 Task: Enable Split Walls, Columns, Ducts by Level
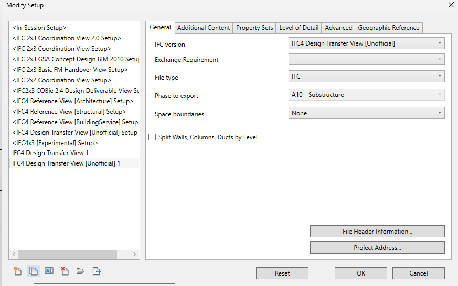click(152, 137)
